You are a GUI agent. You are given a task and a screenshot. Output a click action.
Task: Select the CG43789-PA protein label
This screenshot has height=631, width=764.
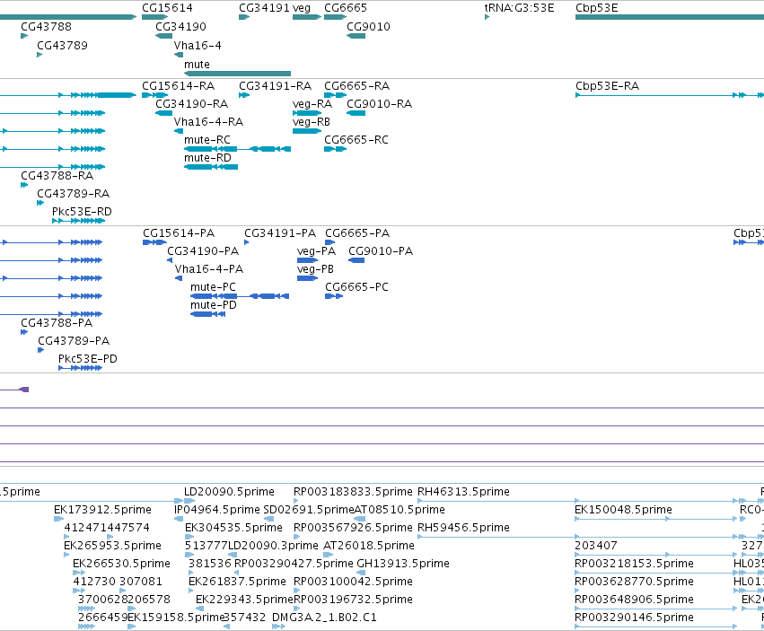click(74, 340)
